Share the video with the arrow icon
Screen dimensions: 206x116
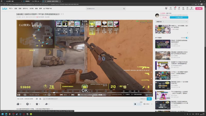(x=46, y=104)
